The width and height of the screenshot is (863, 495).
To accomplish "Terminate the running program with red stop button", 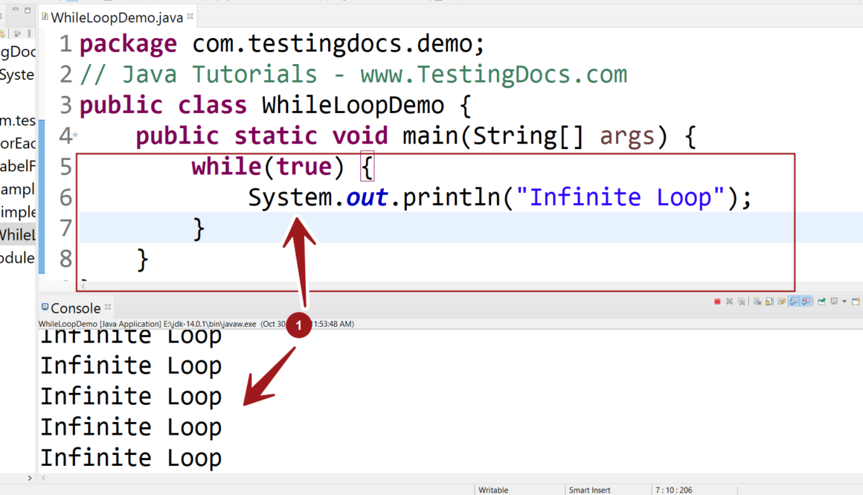I will click(717, 301).
